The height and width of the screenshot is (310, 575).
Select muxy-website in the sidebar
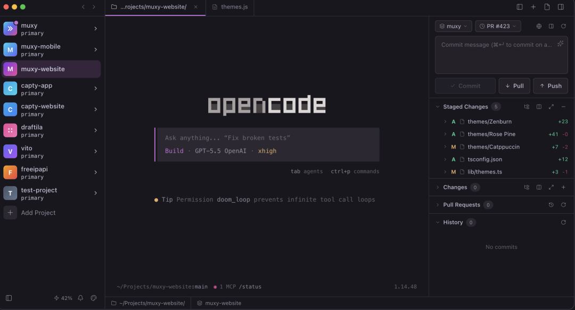(51, 69)
